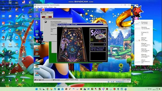Open CapCut desktop shortcut
Viewport: 162px width, 91px height.
point(17,38)
